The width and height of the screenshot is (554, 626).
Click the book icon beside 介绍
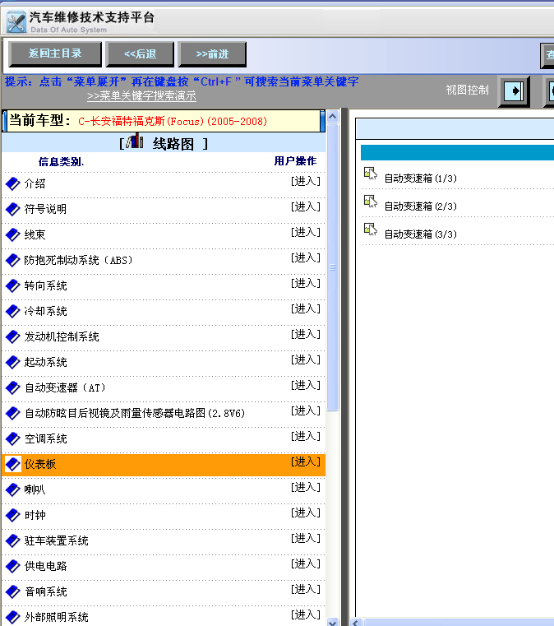13,183
